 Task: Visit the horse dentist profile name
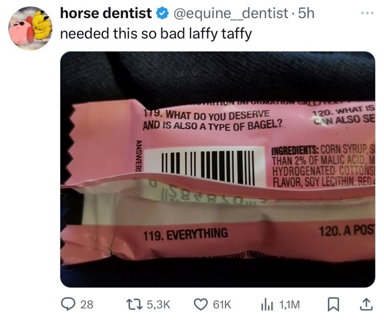coord(107,14)
